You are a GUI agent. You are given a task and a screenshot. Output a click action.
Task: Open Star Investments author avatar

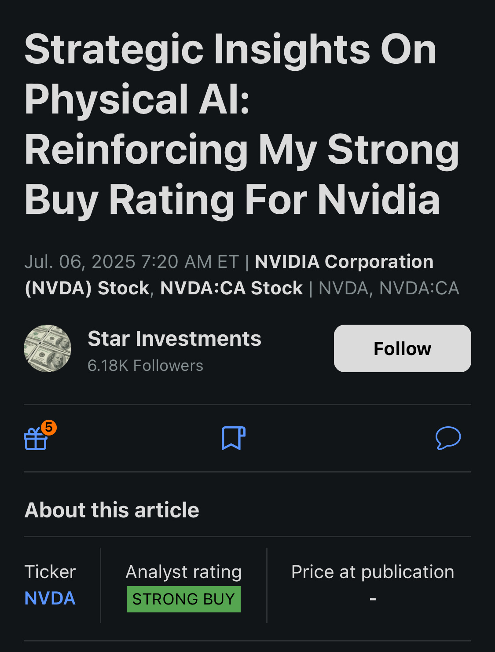[x=48, y=348]
